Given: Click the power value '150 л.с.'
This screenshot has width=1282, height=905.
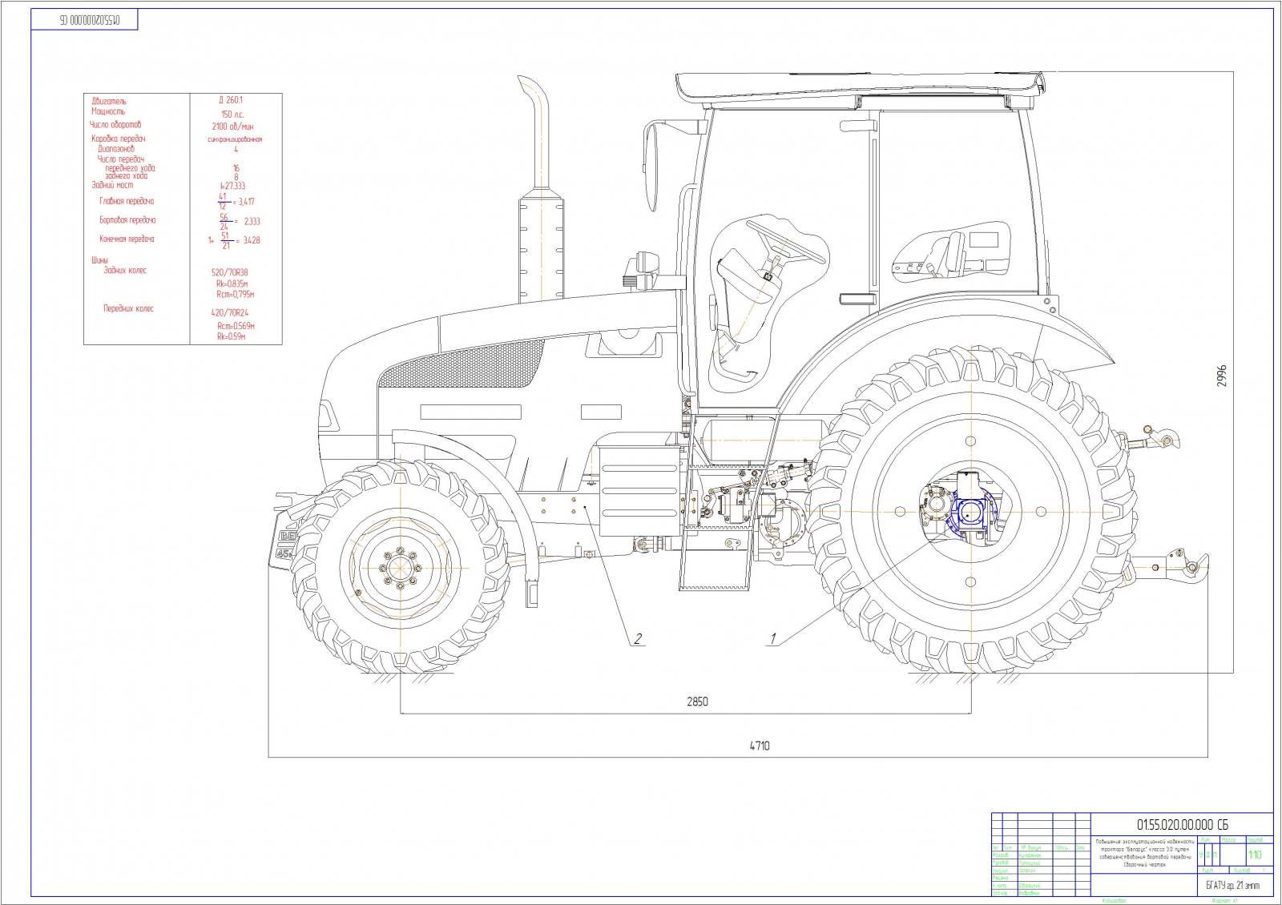Looking at the screenshot, I should (x=232, y=115).
